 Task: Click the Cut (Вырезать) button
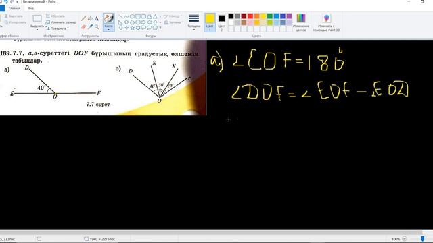tap(14, 16)
